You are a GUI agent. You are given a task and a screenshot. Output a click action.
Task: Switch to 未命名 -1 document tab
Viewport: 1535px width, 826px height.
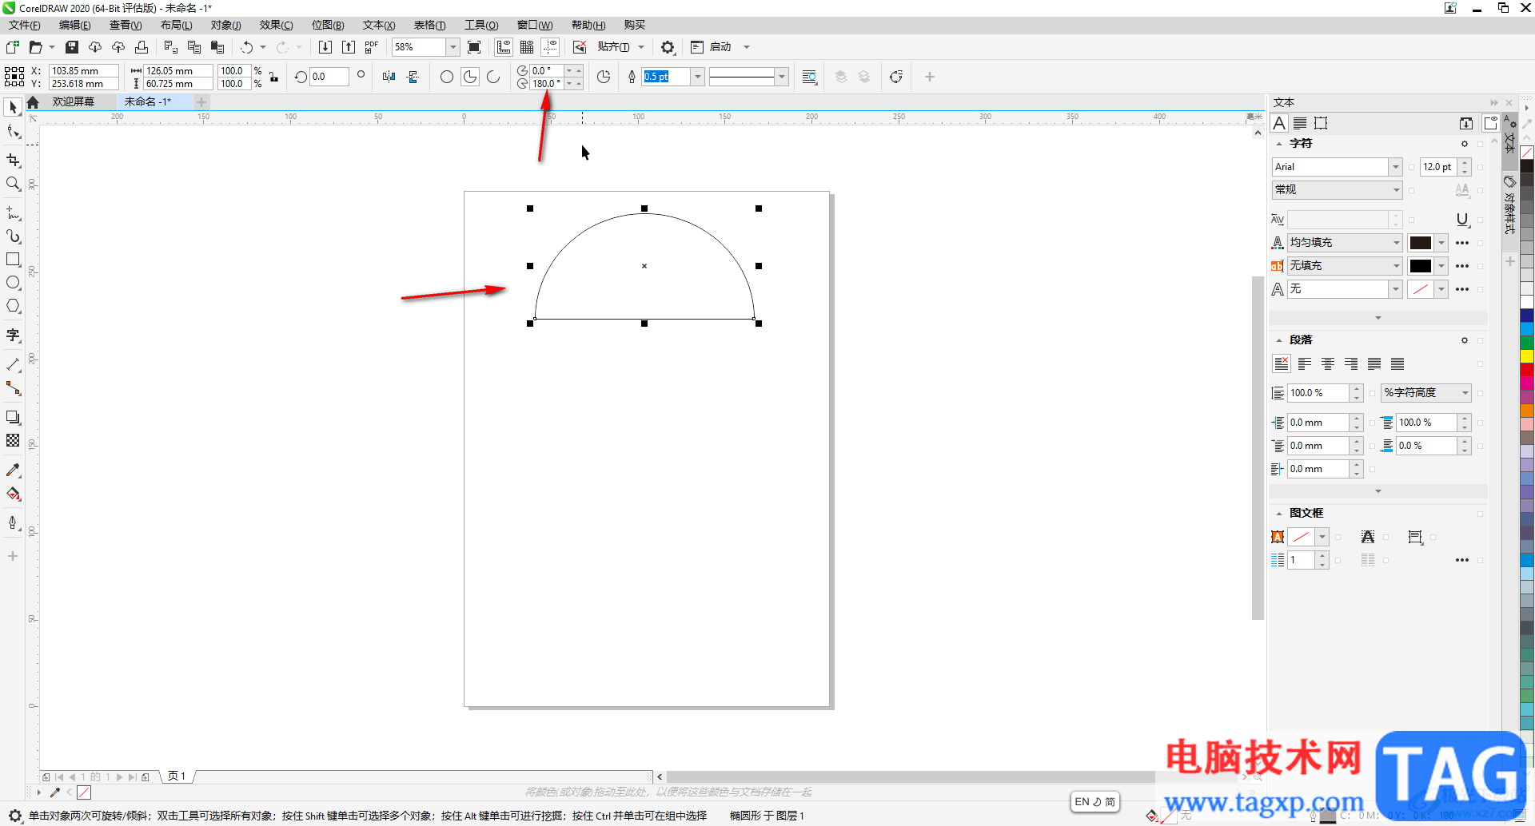148,101
